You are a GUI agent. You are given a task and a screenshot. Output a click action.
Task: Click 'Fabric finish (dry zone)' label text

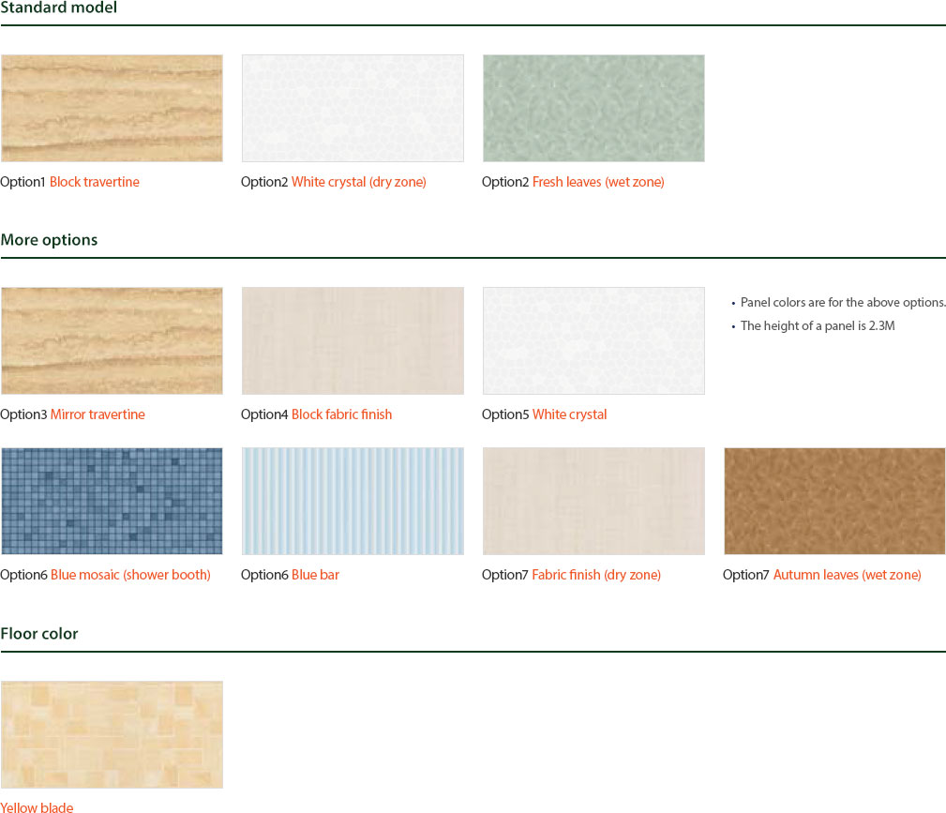click(596, 575)
